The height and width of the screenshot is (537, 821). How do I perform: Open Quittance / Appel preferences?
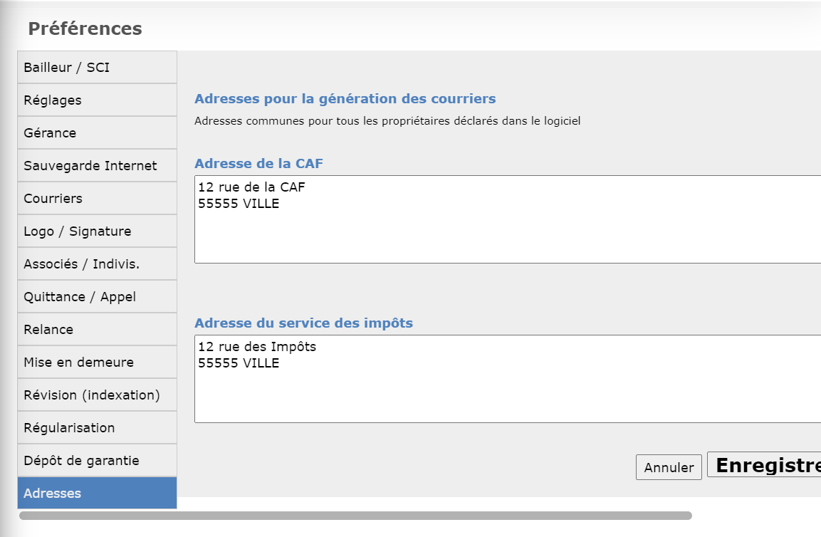(97, 297)
